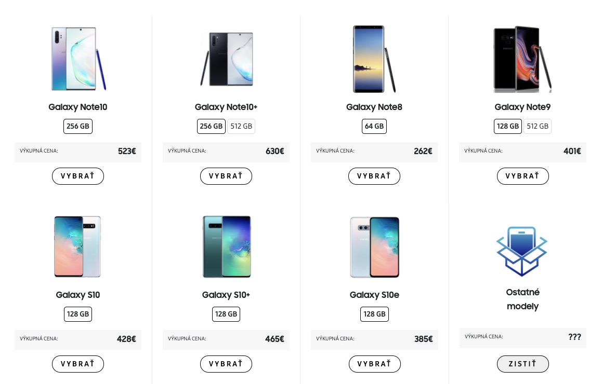The image size is (602, 384).
Task: Open the Galaxy Note10+ phone image
Action: 227,59
